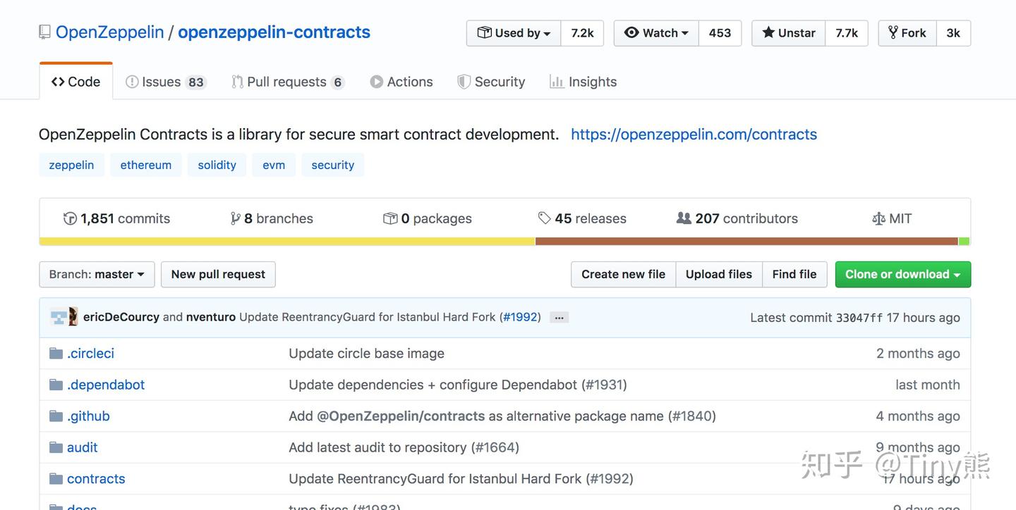Image resolution: width=1016 pixels, height=510 pixels.
Task: Expand the commit message ellipsis
Action: pyautogui.click(x=559, y=318)
